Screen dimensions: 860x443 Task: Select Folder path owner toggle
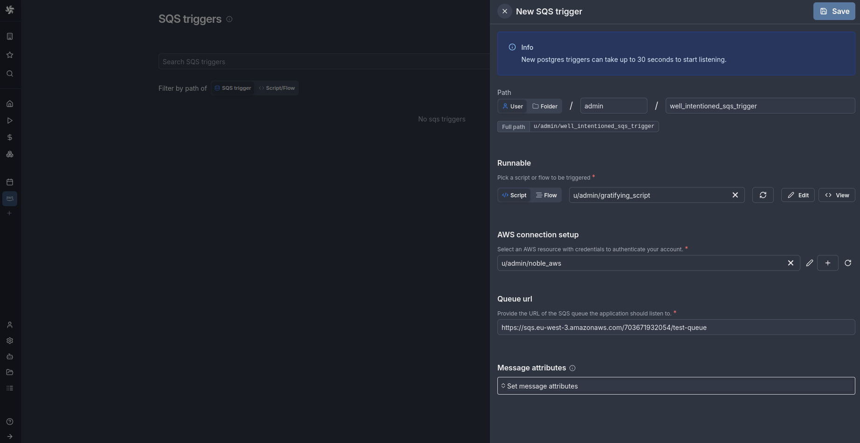[544, 106]
